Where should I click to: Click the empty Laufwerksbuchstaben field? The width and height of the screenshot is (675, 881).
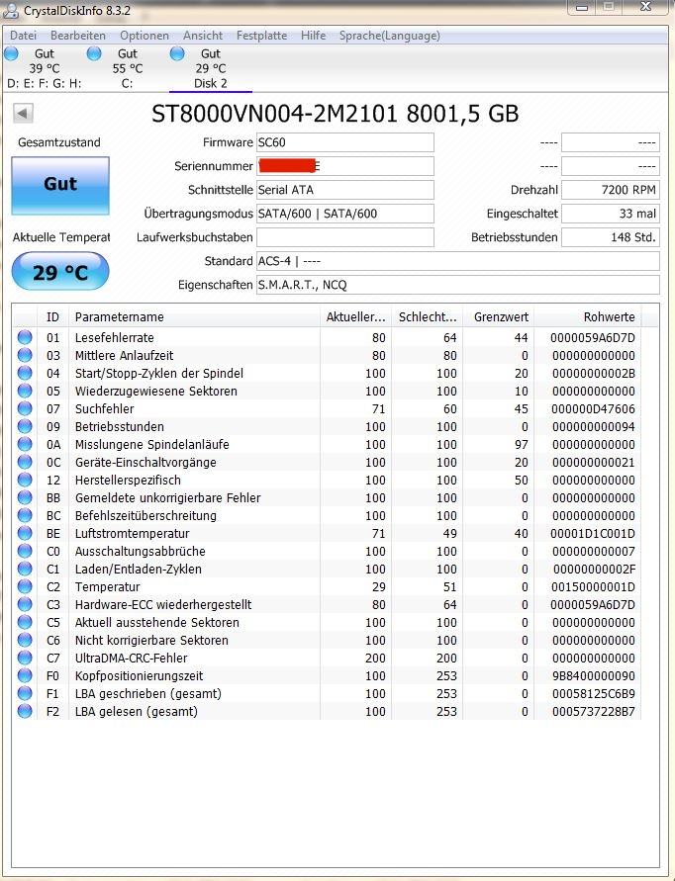345,237
